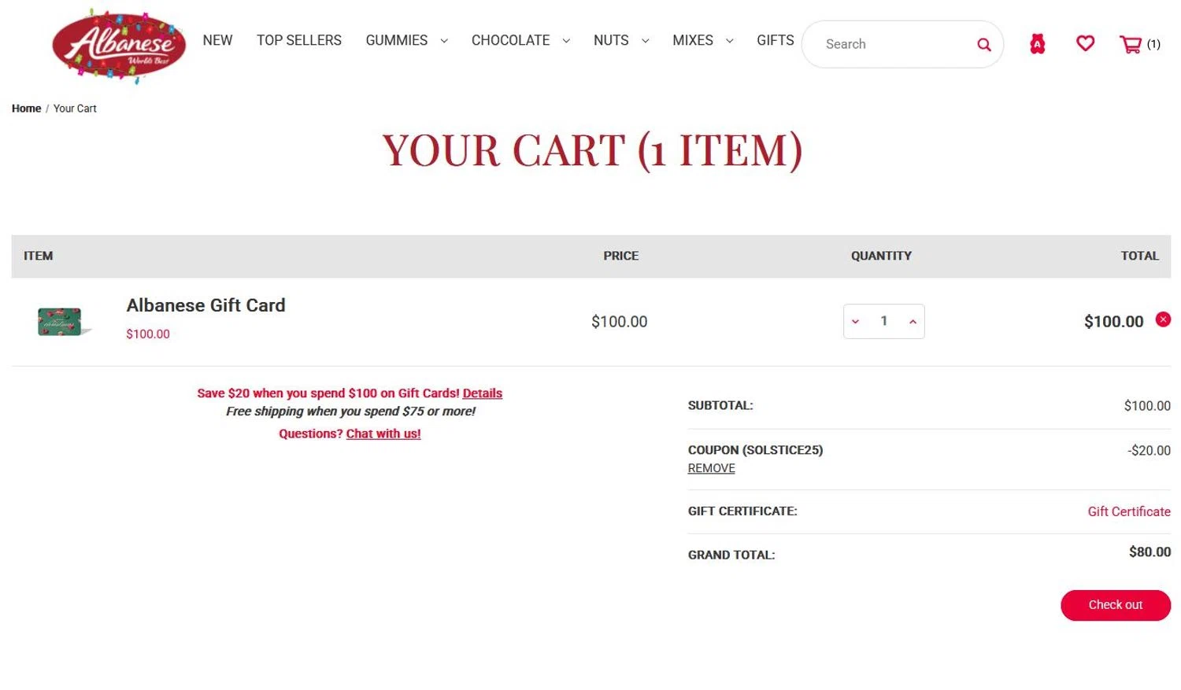The width and height of the screenshot is (1181, 690).
Task: Click the Free shipping $75 notice
Action: (350, 411)
